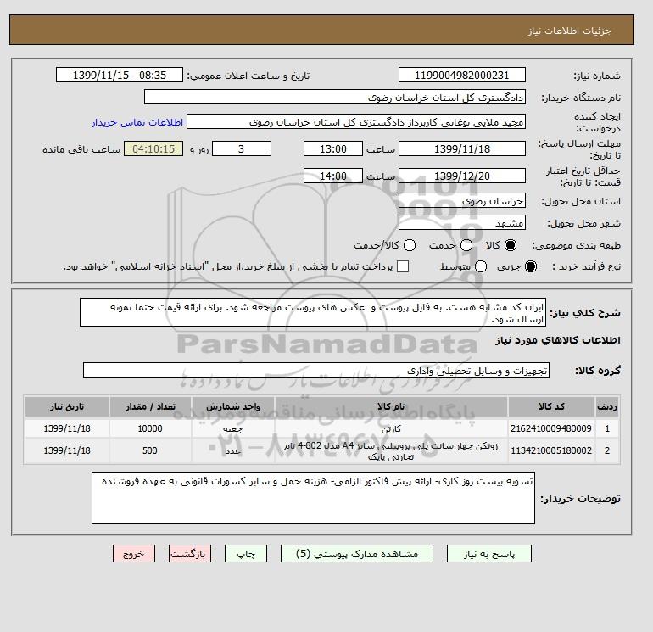653x632 pixels.
Task: Open buyer contact info link اطلاعات تماس خریدار
Action: pyautogui.click(x=137, y=122)
